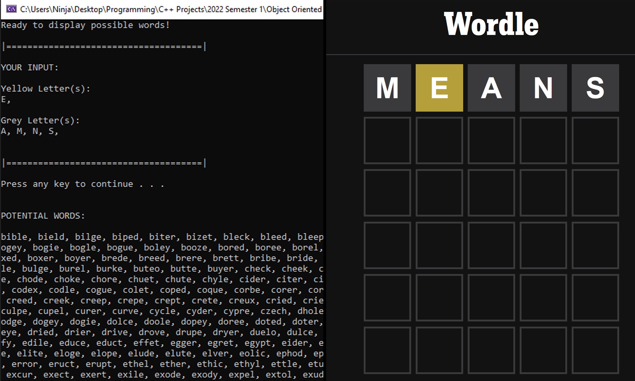Image resolution: width=635 pixels, height=381 pixels.
Task: Click the word 'dolce' in console
Action: (120, 321)
